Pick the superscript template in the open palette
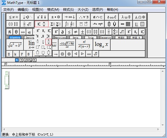Viewport: 167px width, 138px height. tap(38, 30)
